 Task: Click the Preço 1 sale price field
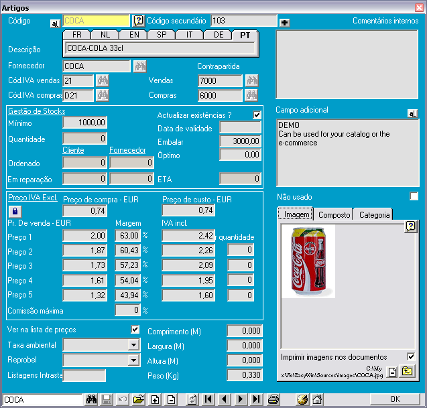tap(85, 236)
